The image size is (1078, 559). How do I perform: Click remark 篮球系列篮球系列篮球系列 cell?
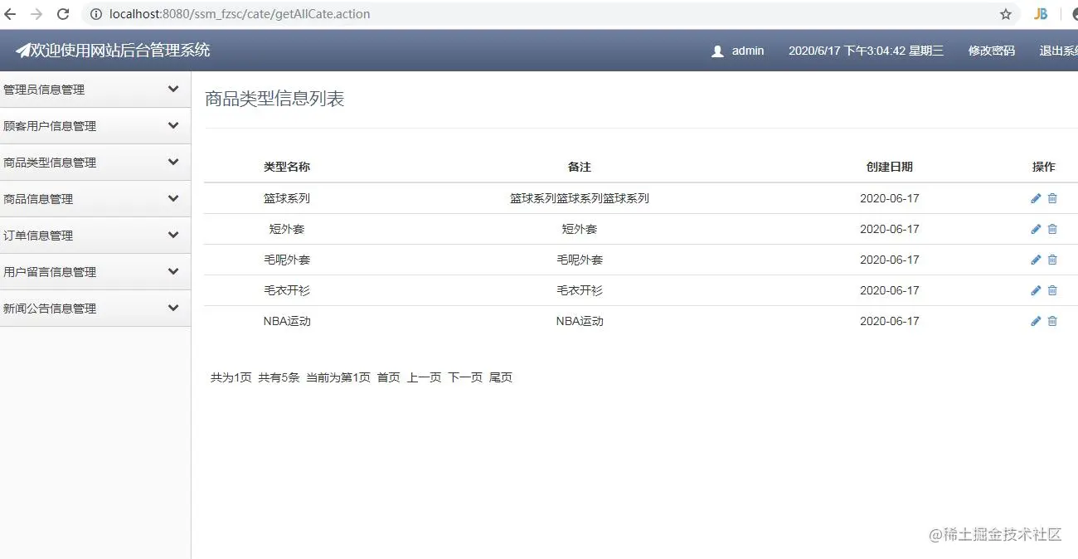coord(580,198)
